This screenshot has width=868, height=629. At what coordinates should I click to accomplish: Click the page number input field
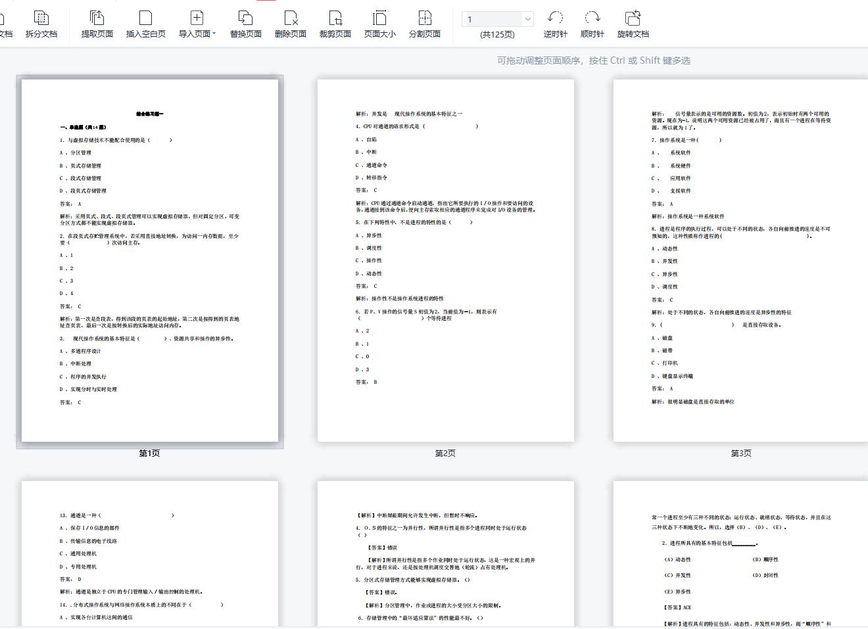tap(492, 19)
